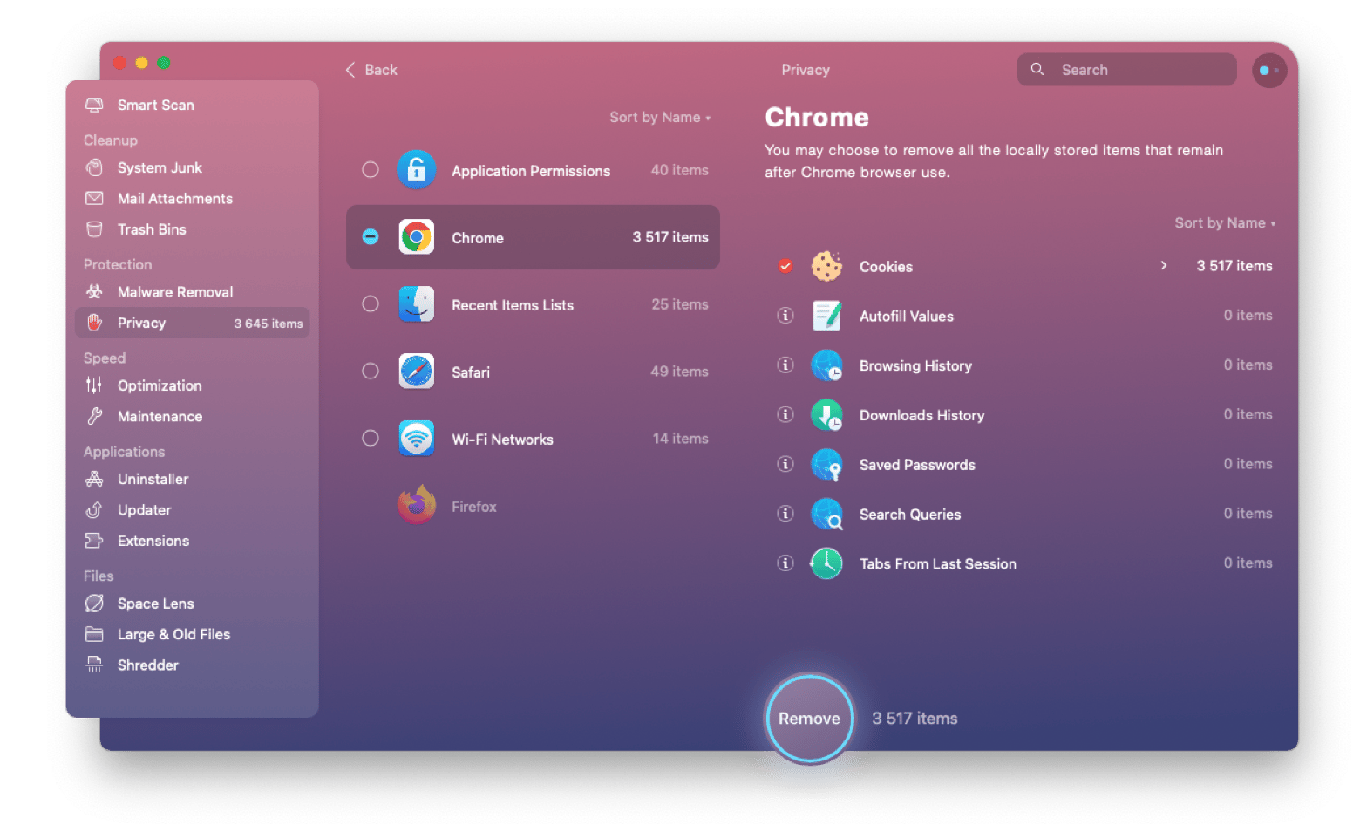Image resolution: width=1360 pixels, height=832 pixels.
Task: Open the Uninstaller module
Action: coord(192,479)
